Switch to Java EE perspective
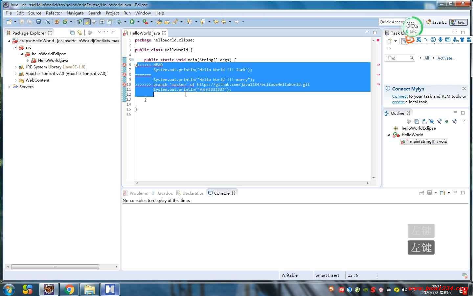Screen dimensions: 473x296 [x=436, y=22]
